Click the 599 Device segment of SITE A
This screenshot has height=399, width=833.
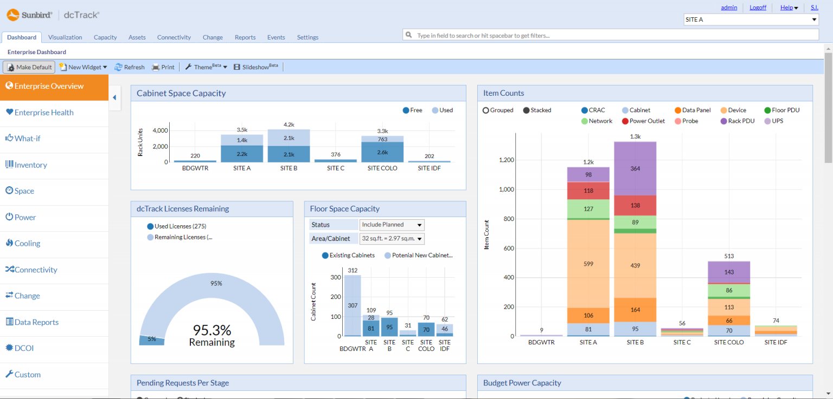click(x=588, y=264)
